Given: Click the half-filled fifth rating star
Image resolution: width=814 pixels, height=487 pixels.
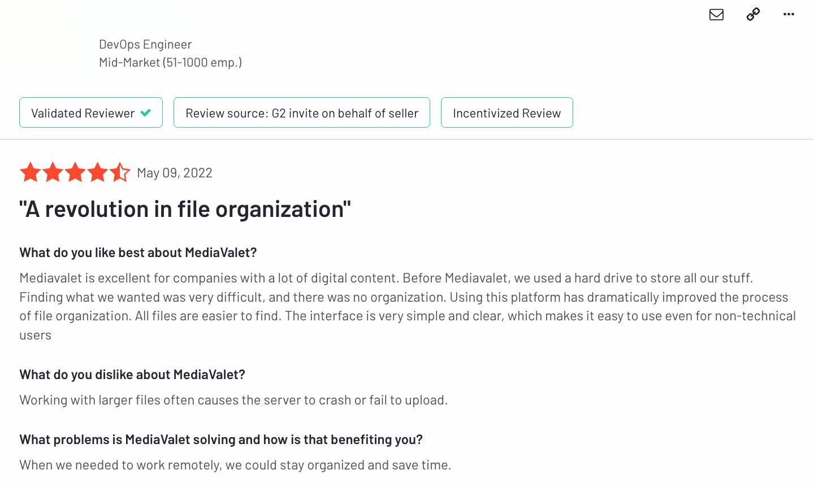Looking at the screenshot, I should pos(120,172).
